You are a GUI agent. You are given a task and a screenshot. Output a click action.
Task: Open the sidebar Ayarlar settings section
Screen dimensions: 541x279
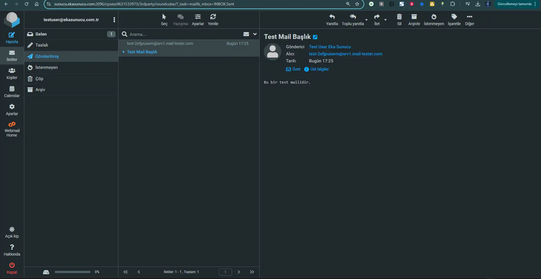click(12, 110)
